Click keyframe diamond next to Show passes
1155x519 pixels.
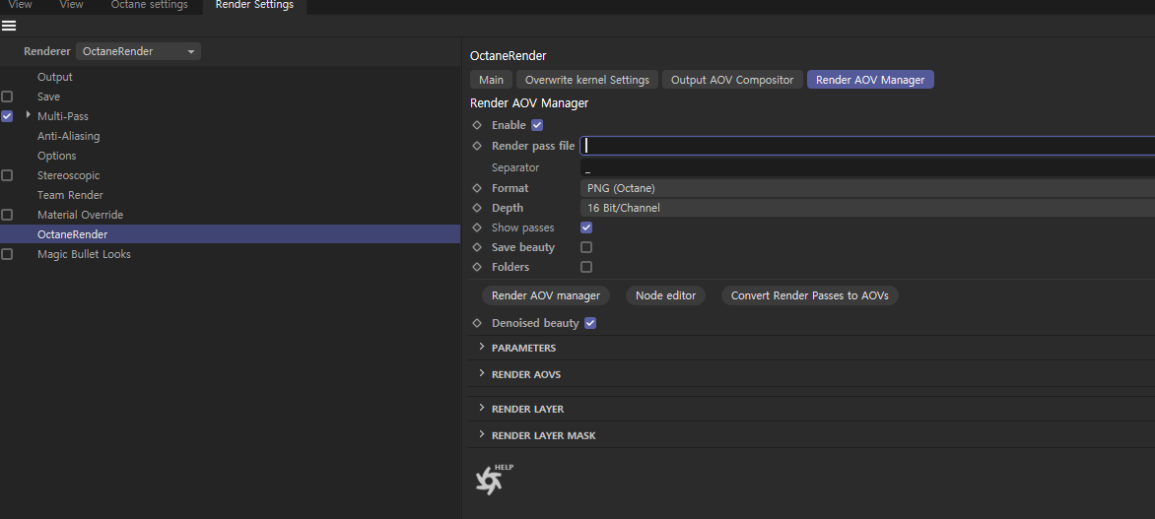tap(477, 227)
